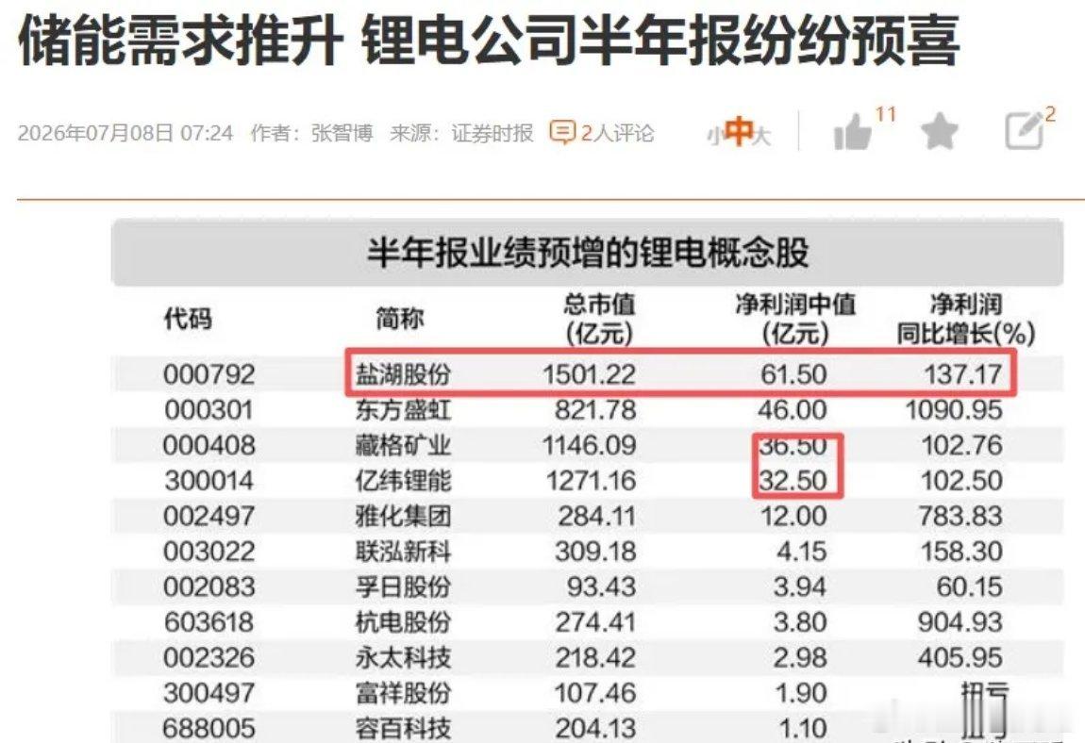Click growth value 102.76

point(961,446)
